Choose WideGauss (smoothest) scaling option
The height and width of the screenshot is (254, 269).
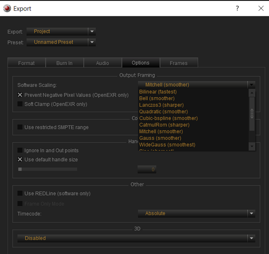(x=193, y=145)
